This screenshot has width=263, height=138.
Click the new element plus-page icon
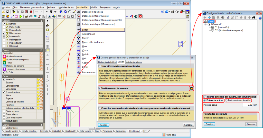pos(228,17)
